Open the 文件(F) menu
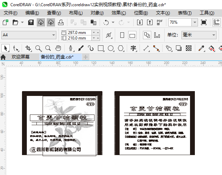222x175 pixels. pyautogui.click(x=11, y=13)
